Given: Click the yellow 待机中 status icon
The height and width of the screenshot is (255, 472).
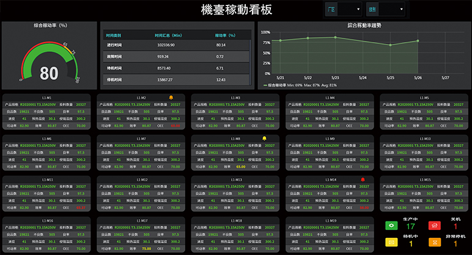Looking at the screenshot, I should pyautogui.click(x=391, y=243).
